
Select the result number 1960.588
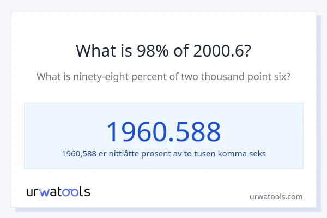point(163,131)
